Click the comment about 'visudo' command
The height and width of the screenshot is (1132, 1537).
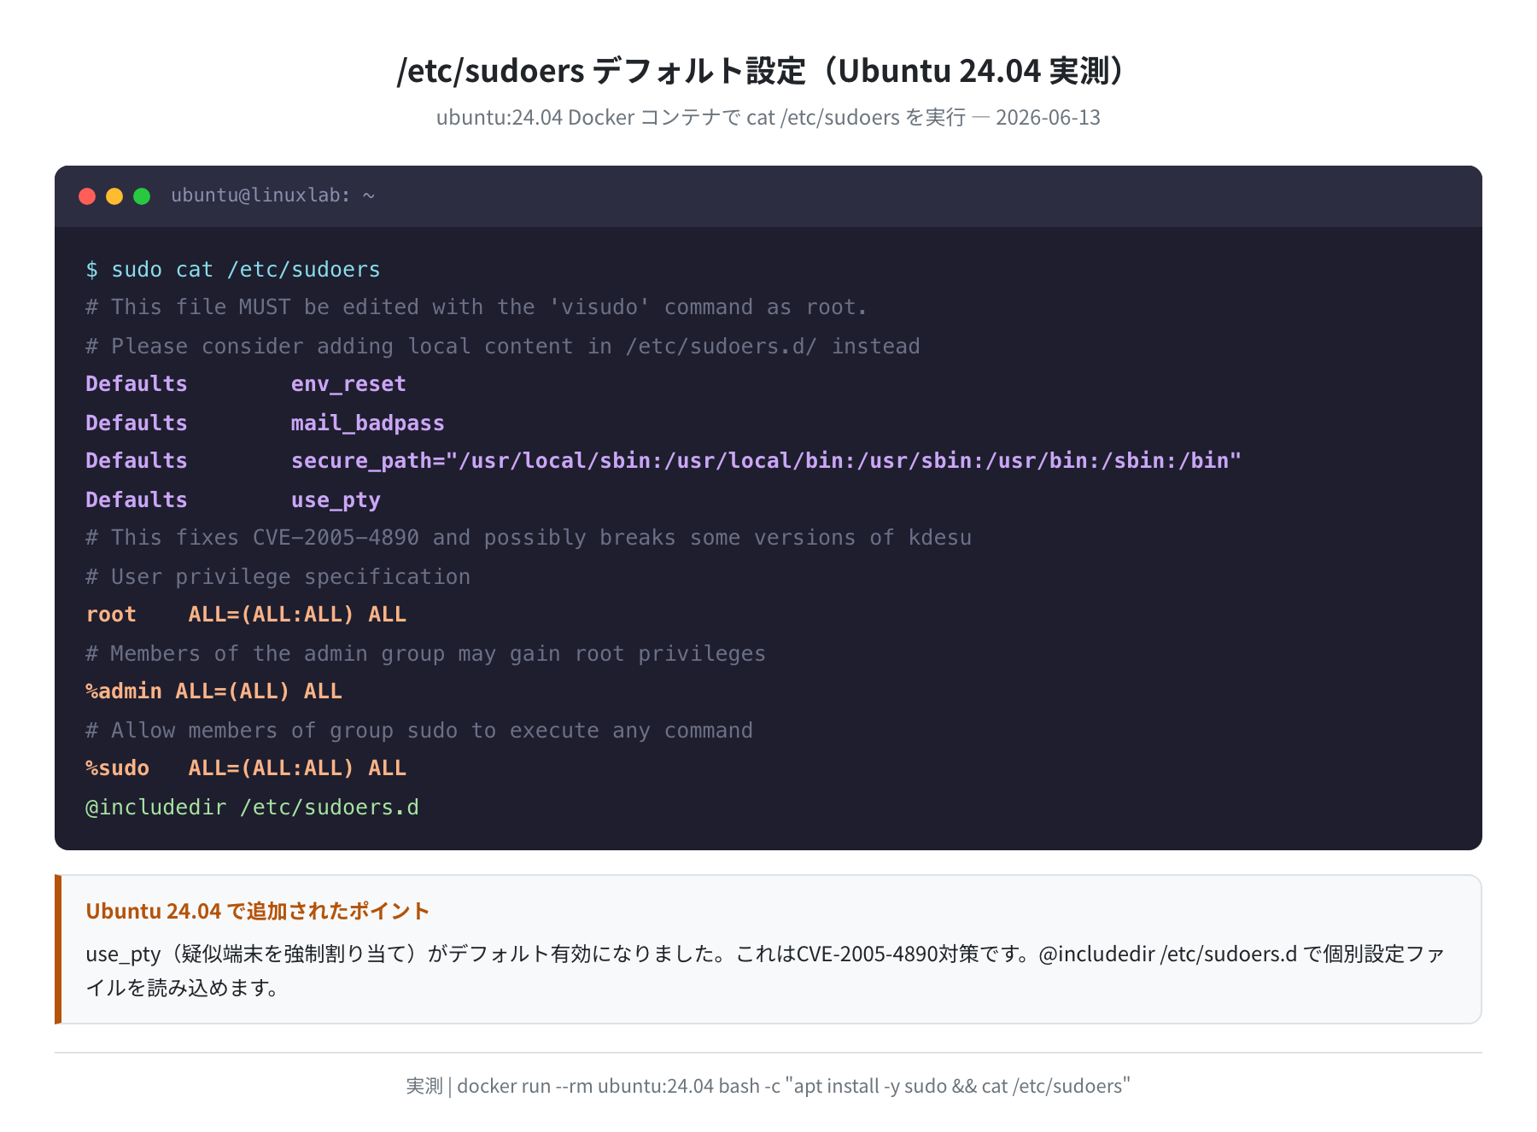click(476, 307)
